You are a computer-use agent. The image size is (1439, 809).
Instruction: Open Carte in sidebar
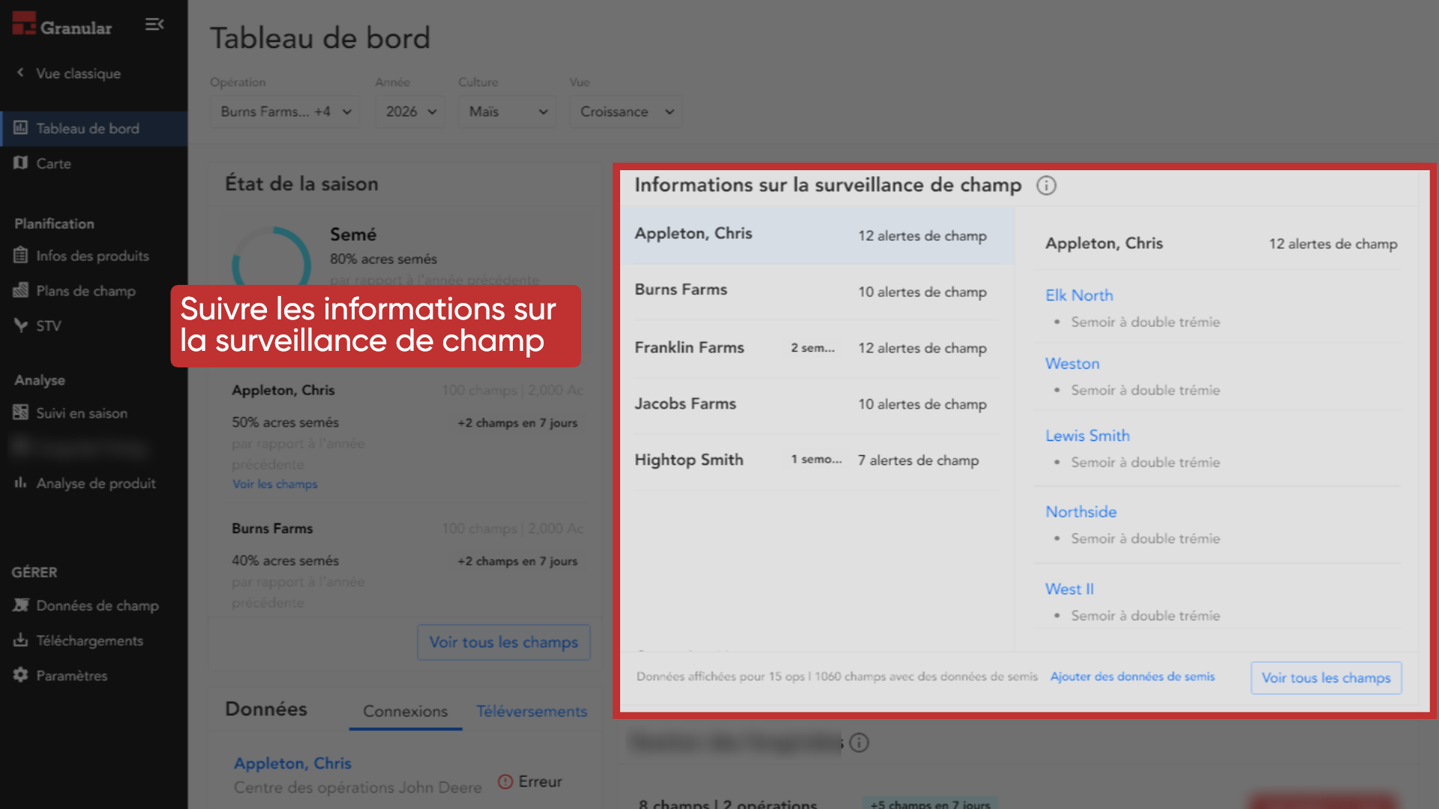pos(94,163)
